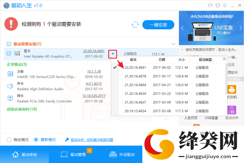
Task: Switch to the 驱动管理 tab
Action: pyautogui.click(x=73, y=154)
